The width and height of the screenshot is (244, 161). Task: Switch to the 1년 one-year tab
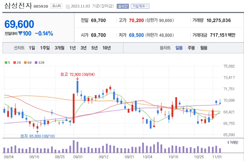72,48
